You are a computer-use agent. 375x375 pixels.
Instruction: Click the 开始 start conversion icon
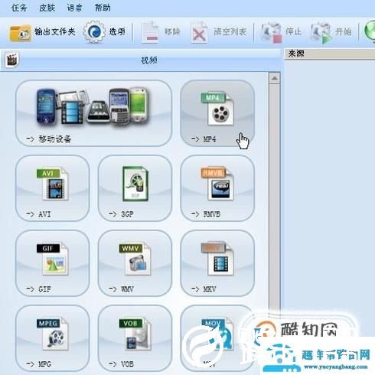[x=321, y=33]
